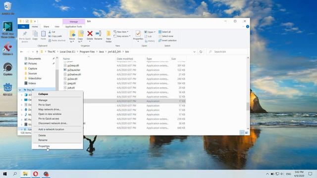Click Local Disk (C:) in the breadcrumb
Image resolution: width=317 pixels, height=178 pixels.
point(67,52)
